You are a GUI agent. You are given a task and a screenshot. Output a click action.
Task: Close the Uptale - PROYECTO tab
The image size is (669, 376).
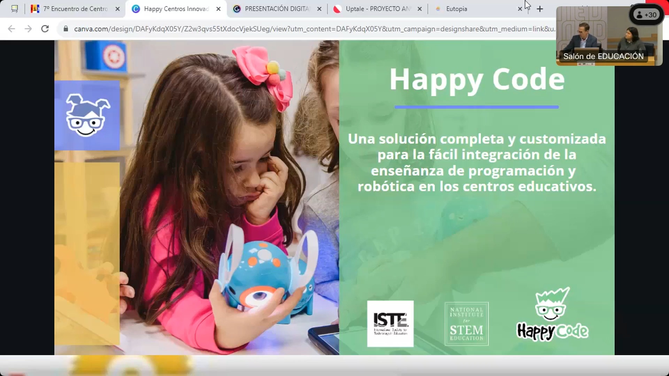[420, 9]
